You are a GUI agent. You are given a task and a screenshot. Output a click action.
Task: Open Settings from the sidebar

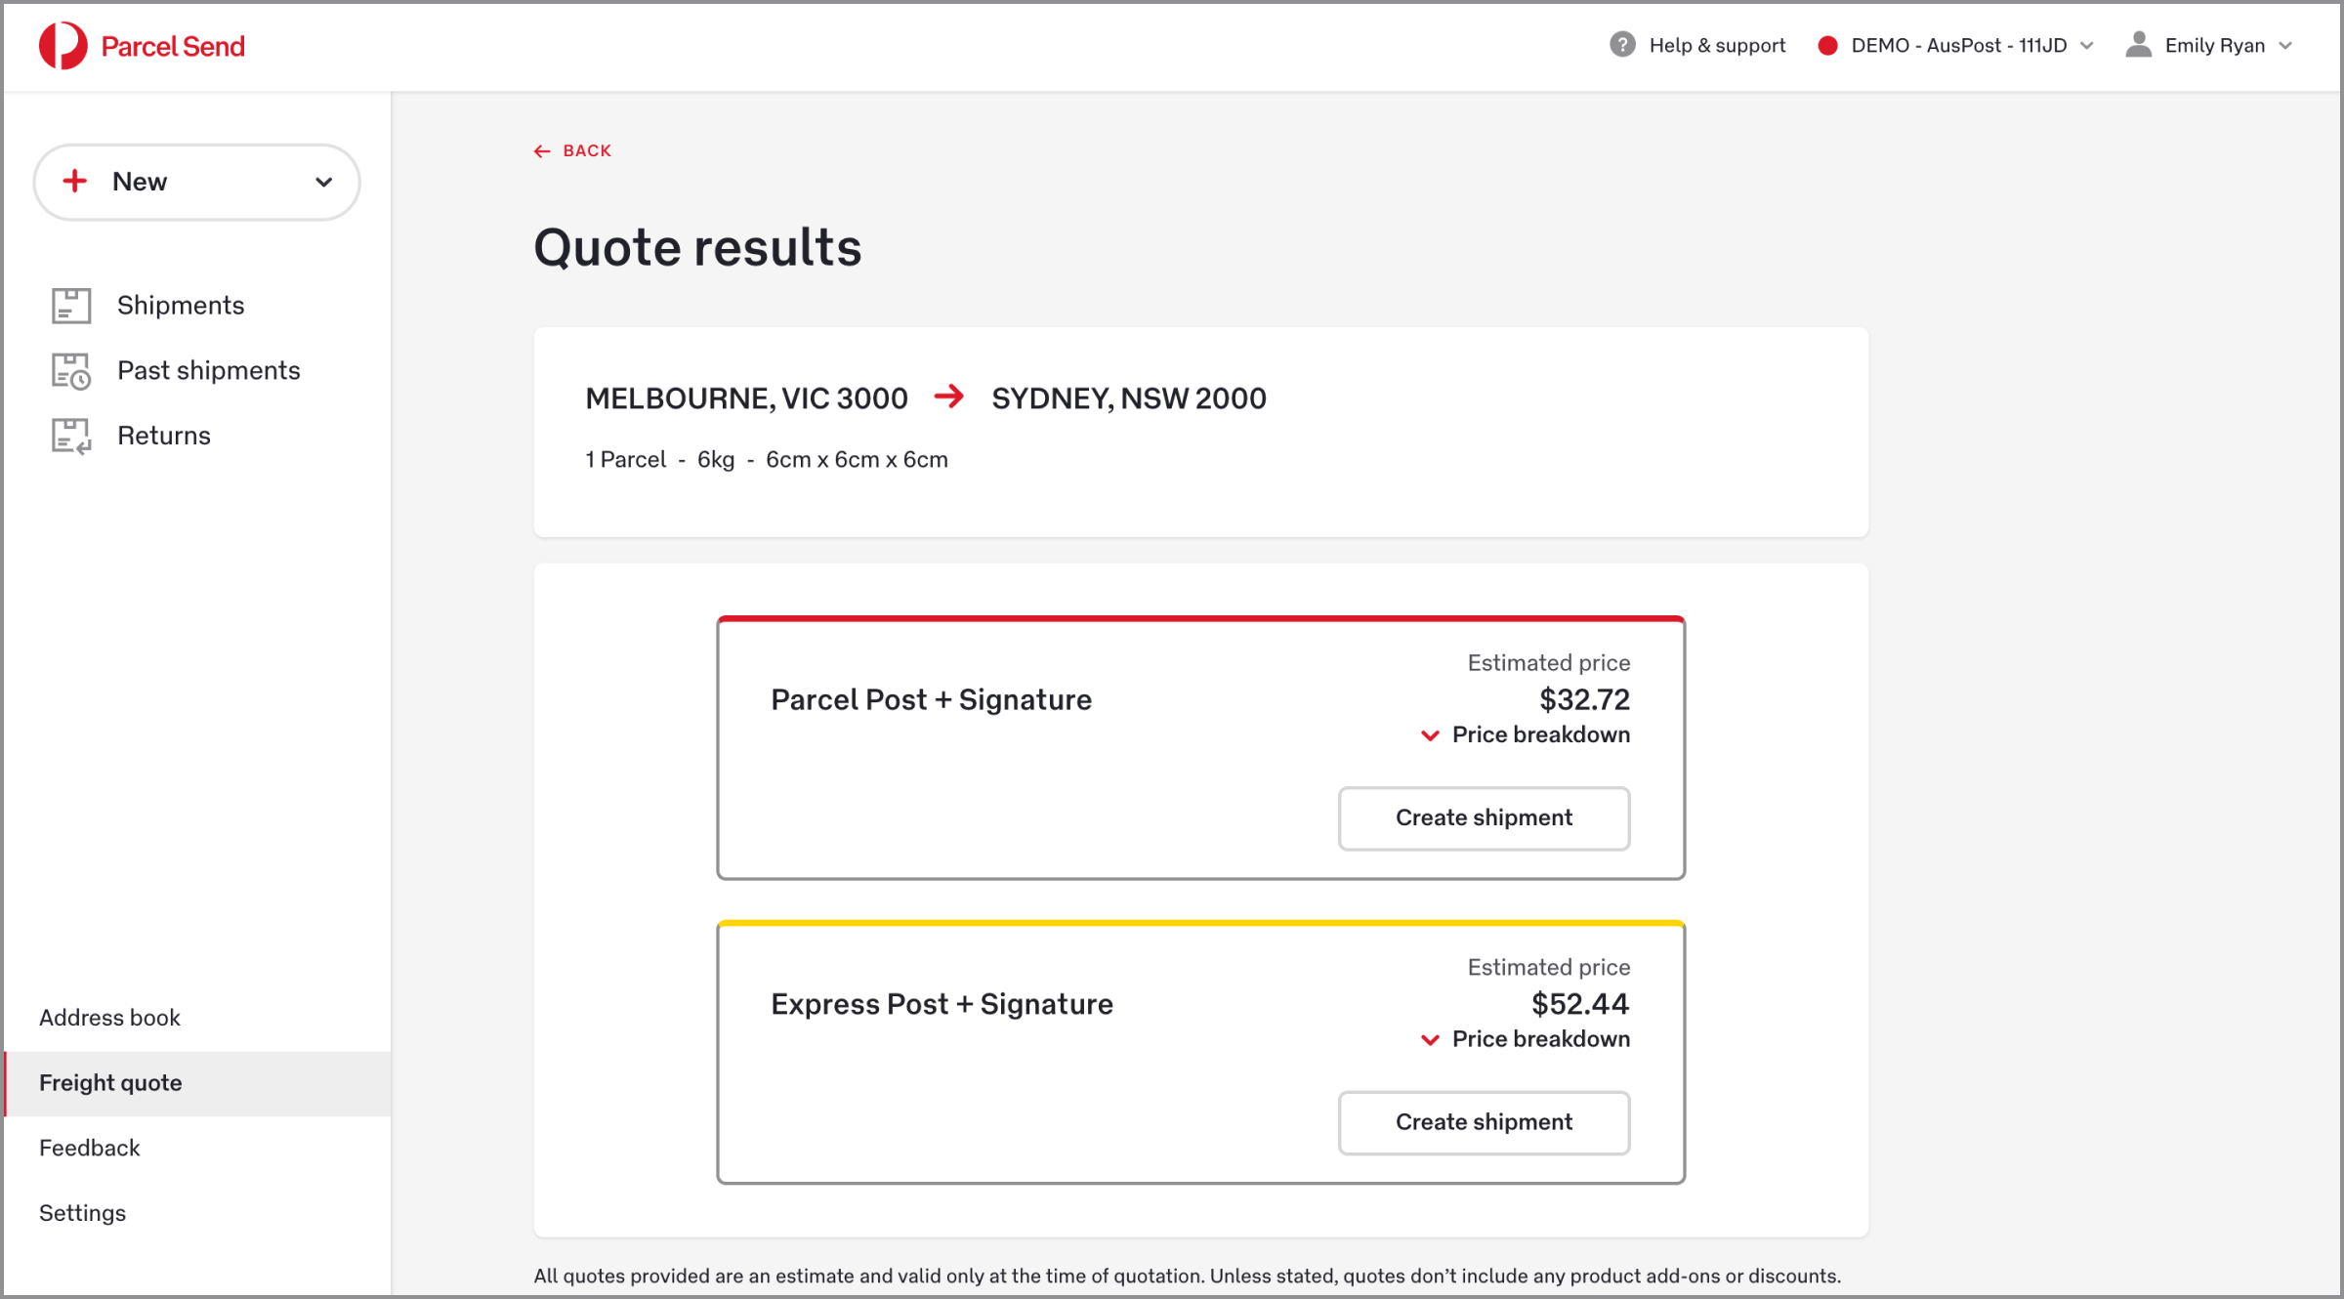coord(82,1213)
